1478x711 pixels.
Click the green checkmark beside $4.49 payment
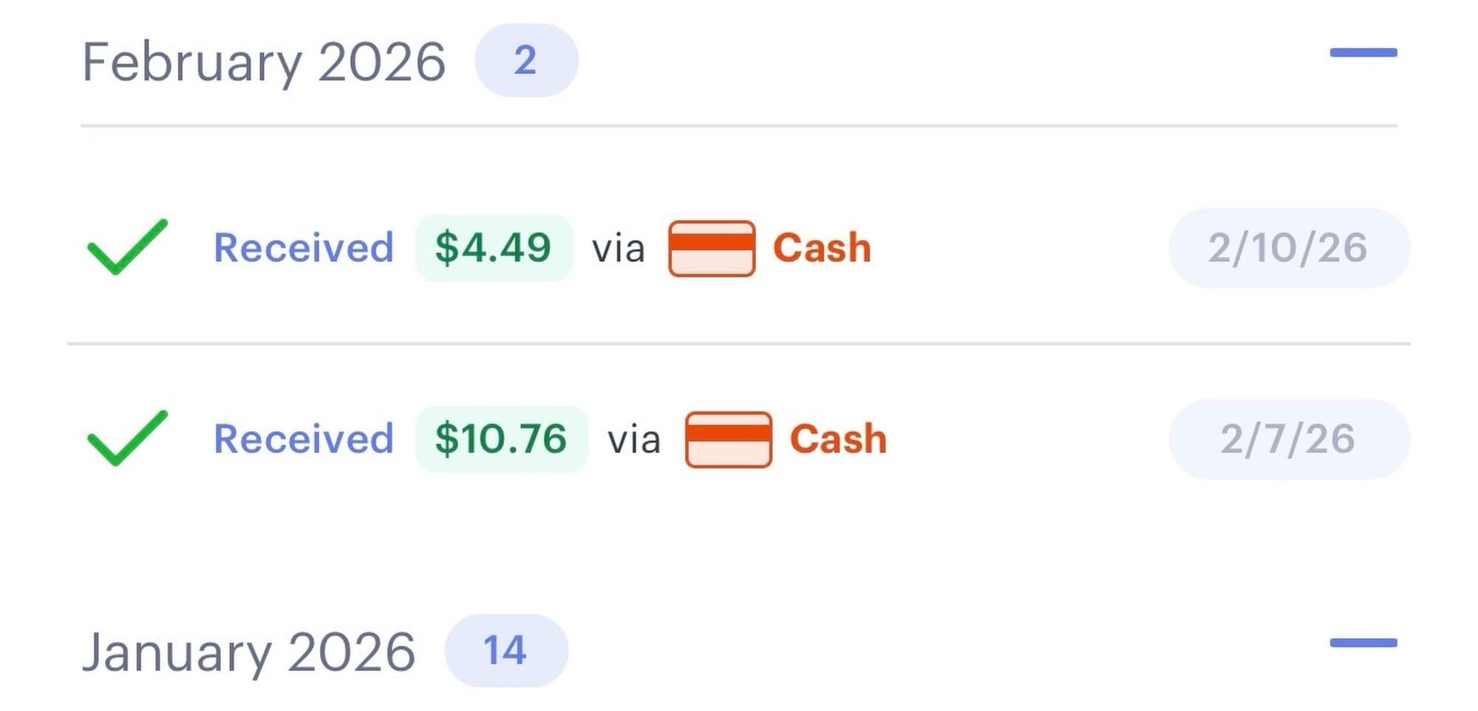tap(127, 247)
